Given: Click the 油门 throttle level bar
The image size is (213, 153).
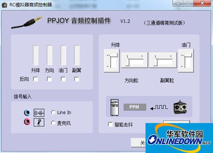Looking at the screenshot, I should tap(63, 55).
